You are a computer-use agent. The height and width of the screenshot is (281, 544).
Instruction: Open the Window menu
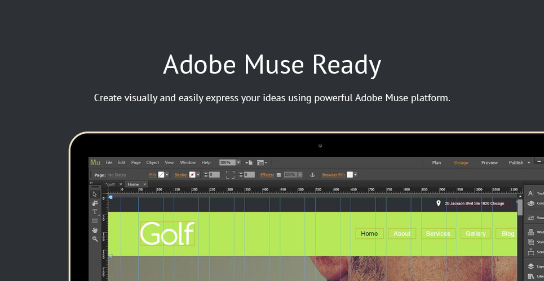(188, 162)
